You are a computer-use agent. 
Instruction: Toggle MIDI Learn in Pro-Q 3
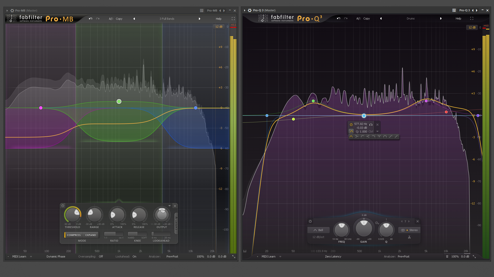pos(268,256)
